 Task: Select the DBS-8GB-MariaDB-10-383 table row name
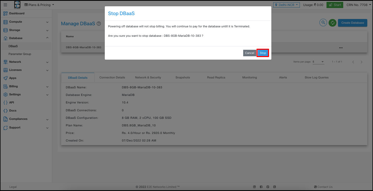tap(84, 47)
